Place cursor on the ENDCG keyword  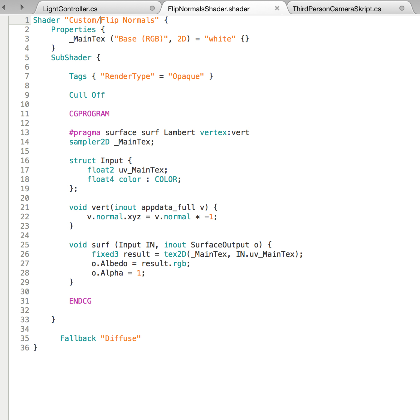pos(80,301)
